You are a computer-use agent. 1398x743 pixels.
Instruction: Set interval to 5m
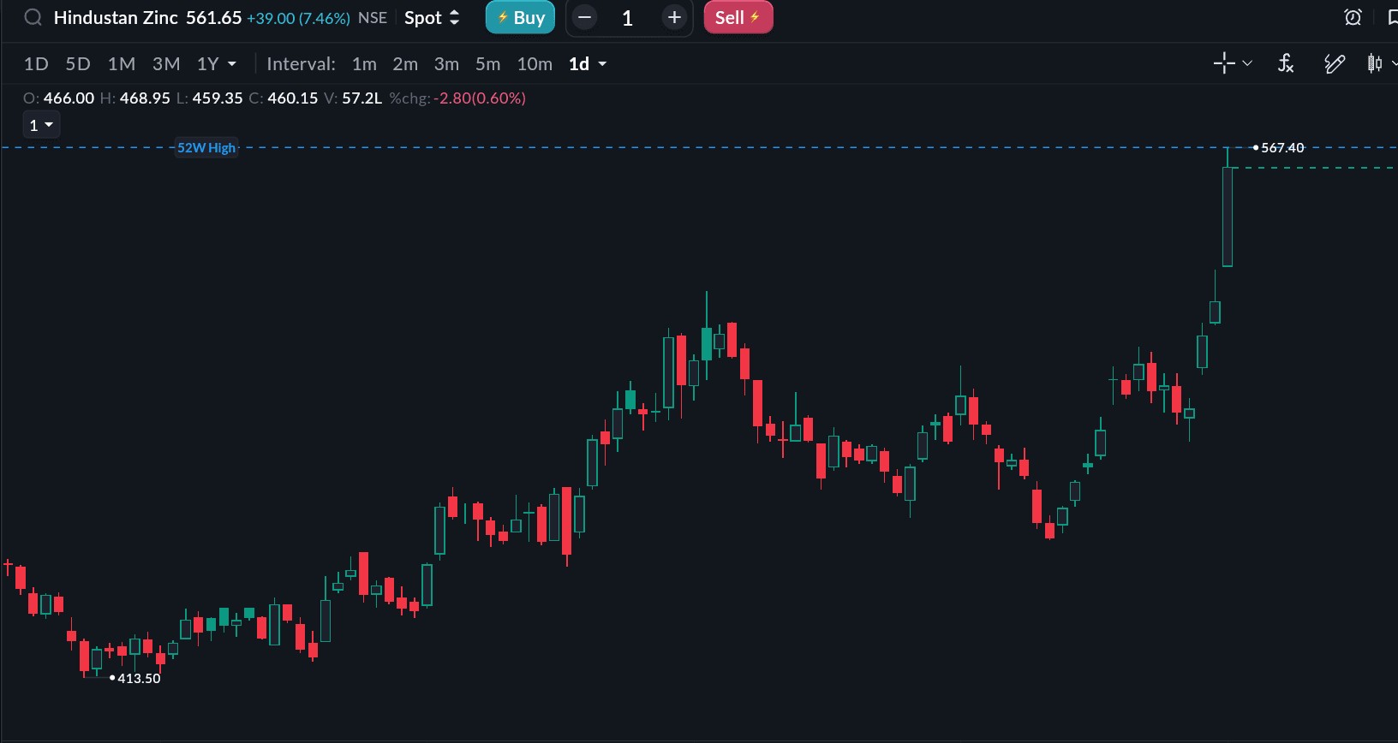point(487,64)
